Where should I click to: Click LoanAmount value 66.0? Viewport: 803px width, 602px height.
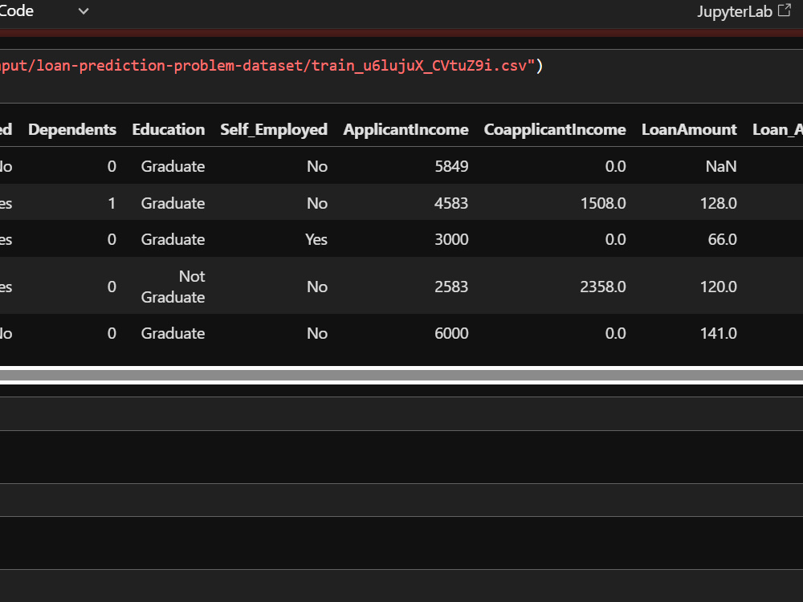[722, 239]
